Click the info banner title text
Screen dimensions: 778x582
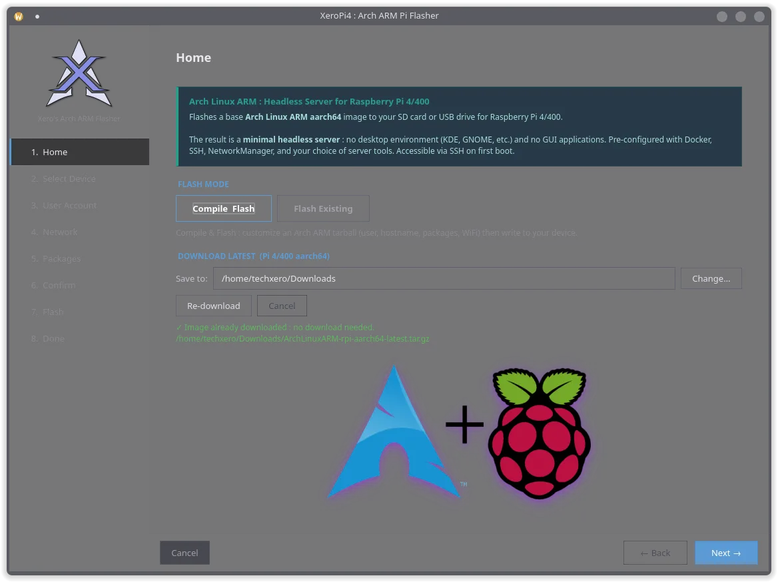309,101
